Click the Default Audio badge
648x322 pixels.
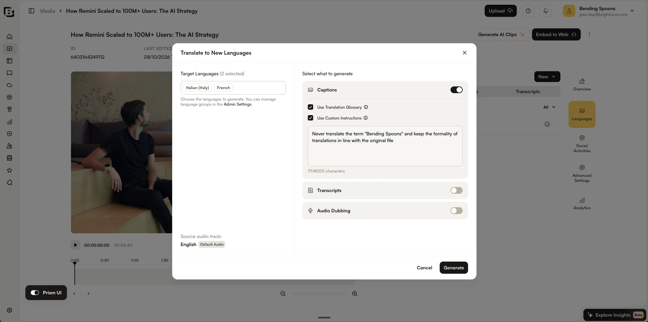212,244
